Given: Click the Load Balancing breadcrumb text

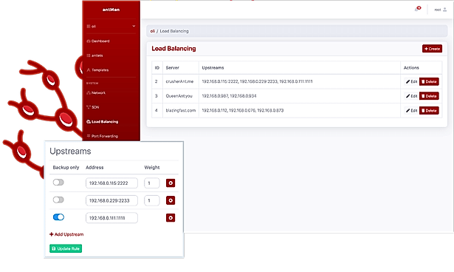Looking at the screenshot, I should 174,31.
